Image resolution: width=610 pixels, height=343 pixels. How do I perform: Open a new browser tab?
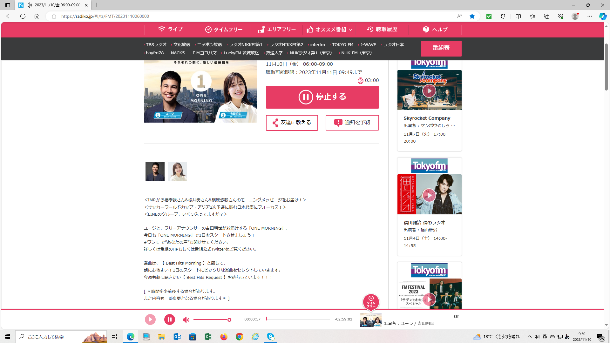pos(97,5)
